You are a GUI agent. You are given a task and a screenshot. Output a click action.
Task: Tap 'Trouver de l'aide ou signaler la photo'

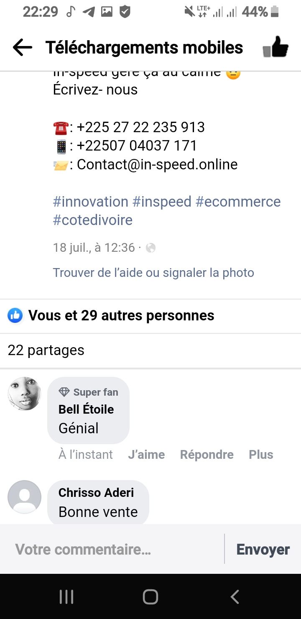coord(153,273)
